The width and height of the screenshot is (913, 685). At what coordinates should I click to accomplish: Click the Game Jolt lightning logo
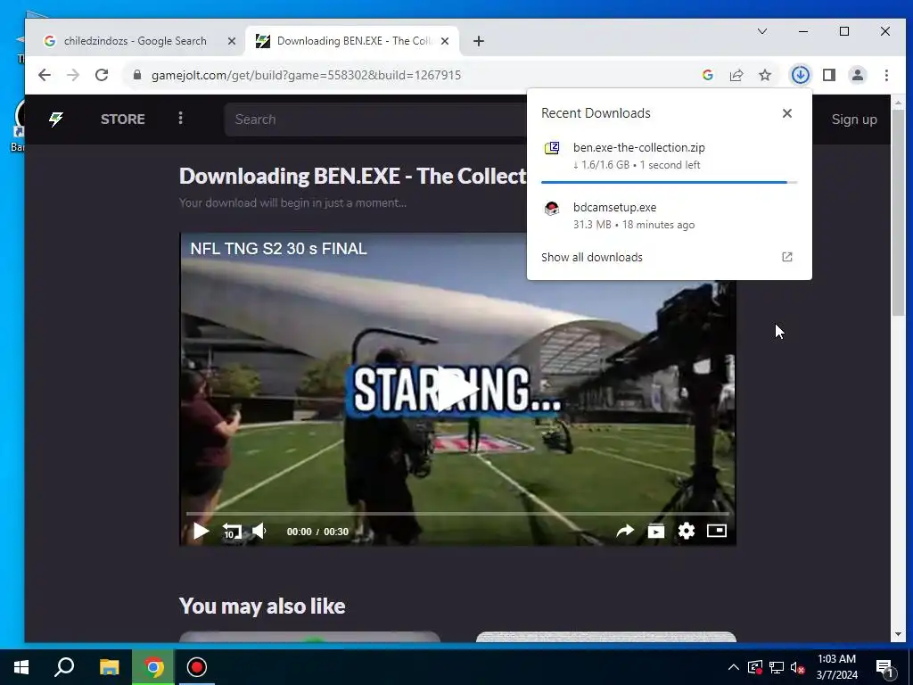click(56, 119)
